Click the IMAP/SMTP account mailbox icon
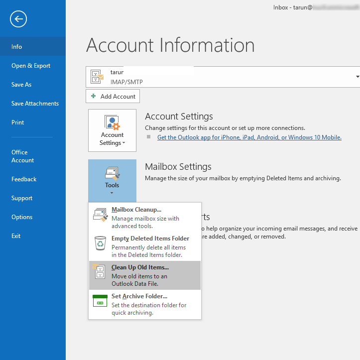The height and width of the screenshot is (360, 360). [x=97, y=77]
